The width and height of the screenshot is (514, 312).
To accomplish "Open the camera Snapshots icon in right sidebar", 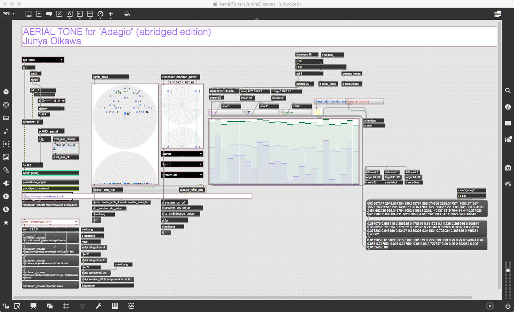I will 508,167.
